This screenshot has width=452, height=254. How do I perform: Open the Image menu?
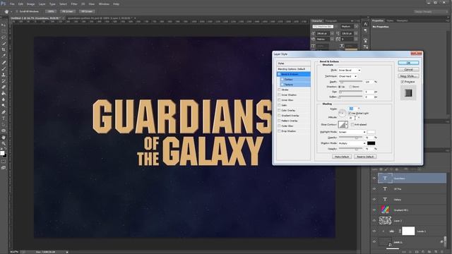coord(30,4)
